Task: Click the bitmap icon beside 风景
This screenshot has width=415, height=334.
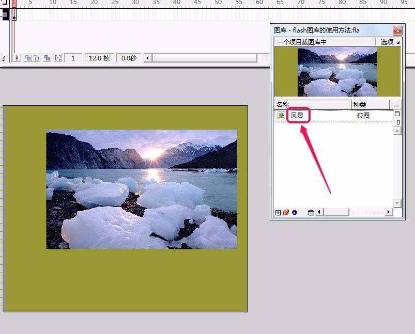Action: (281, 115)
